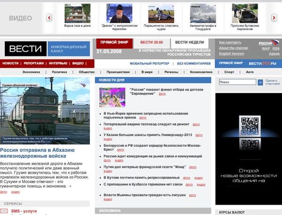Switch to ВЕСТИ 20:00 tab
Viewport: 282px width, 215px height.
pyautogui.click(x=152, y=42)
